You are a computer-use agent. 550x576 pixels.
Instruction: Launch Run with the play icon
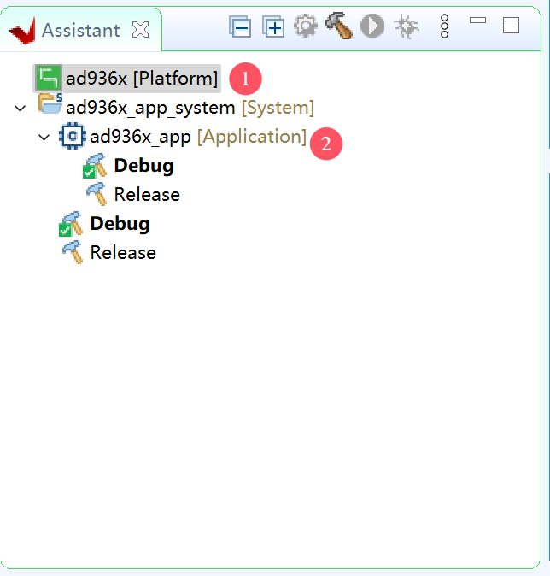pos(372,26)
